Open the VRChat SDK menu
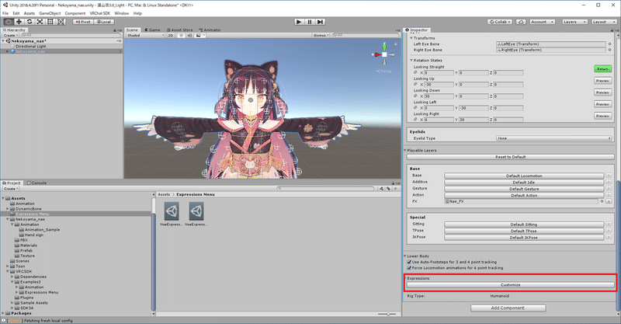The height and width of the screenshot is (324, 621). click(100, 13)
